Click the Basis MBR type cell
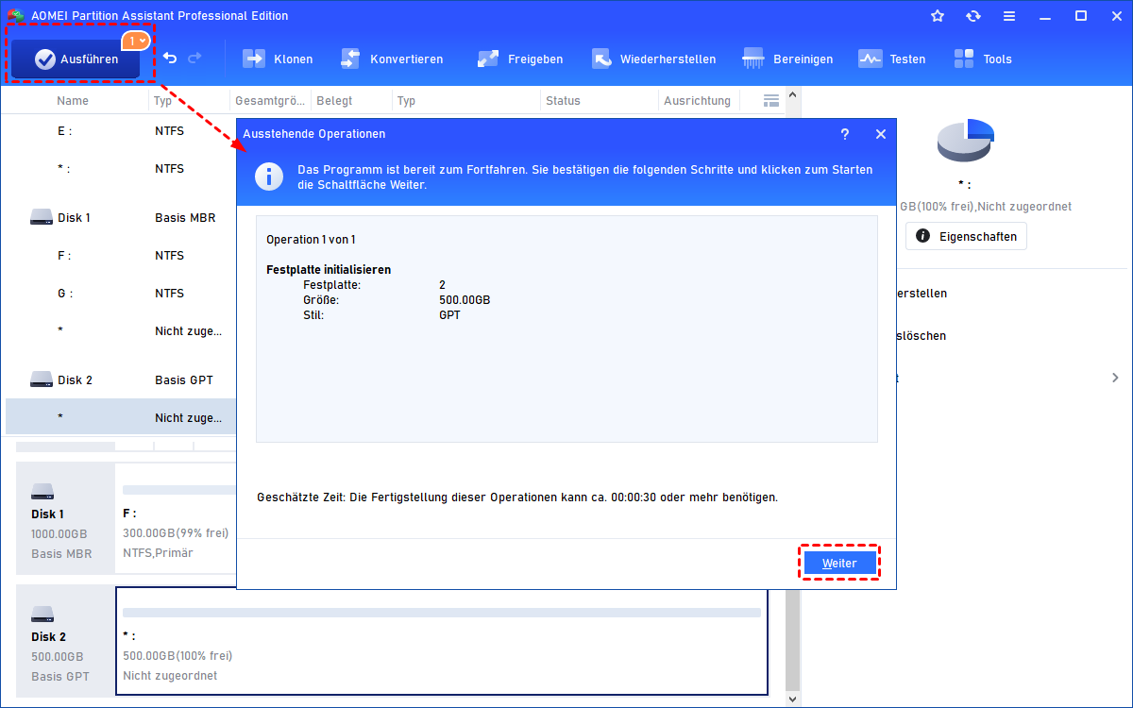 [x=185, y=218]
